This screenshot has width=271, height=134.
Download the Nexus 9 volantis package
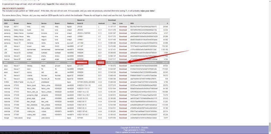[x=123, y=76]
